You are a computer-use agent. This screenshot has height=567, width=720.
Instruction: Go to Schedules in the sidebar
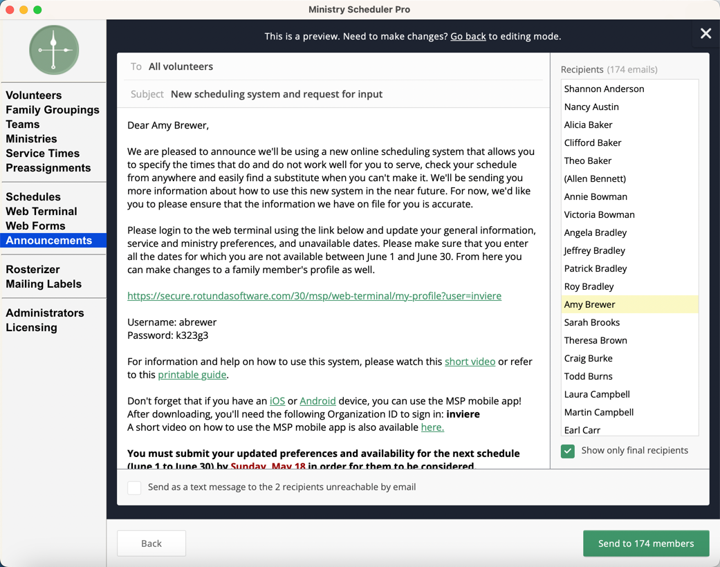point(33,196)
